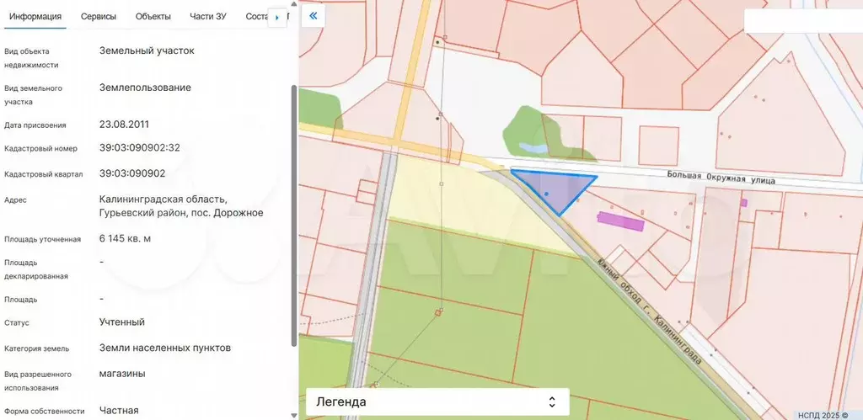Image resolution: width=863 pixels, height=420 pixels.
Task: Click the long purple building on the map
Action: (620, 221)
